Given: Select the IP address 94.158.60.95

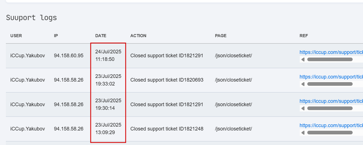Looking at the screenshot, I should (x=69, y=56).
